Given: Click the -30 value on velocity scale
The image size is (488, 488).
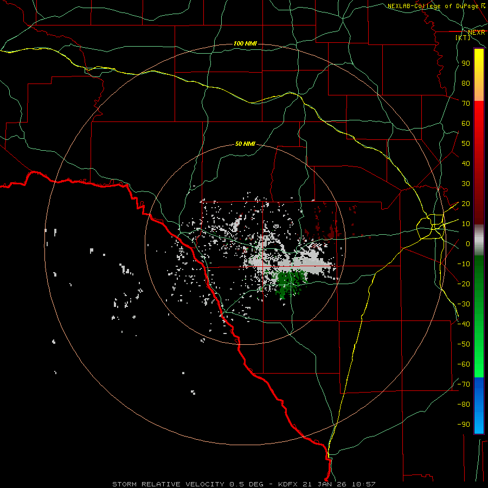Looking at the screenshot, I should click(x=464, y=304).
